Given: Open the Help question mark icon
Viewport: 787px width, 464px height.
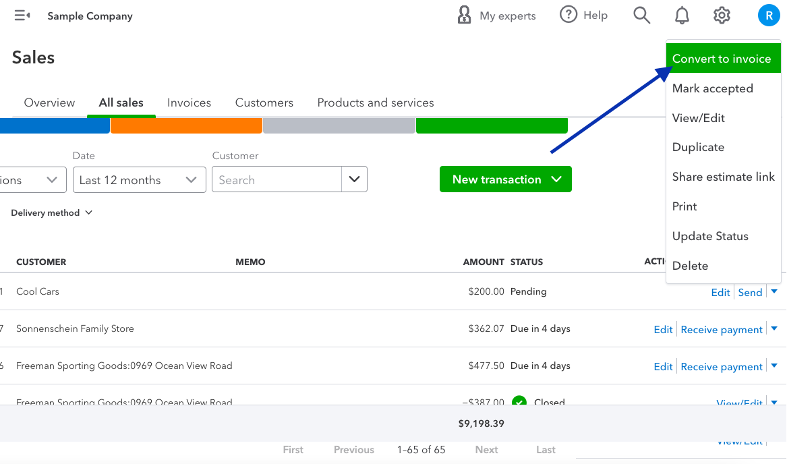Looking at the screenshot, I should pyautogui.click(x=569, y=15).
